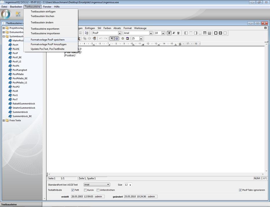Click the bullet list icon
Image resolution: width=270 pixels, height=207 pixels.
tap(87, 33)
